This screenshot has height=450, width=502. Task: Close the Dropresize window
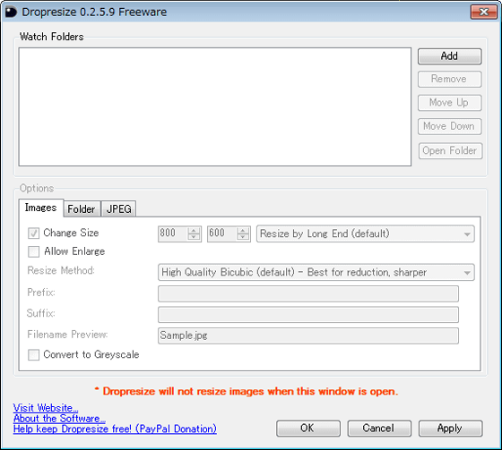point(484,13)
